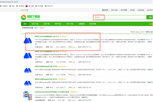
Task: Click breadcrumb 首页 link
Action: pos(36,28)
